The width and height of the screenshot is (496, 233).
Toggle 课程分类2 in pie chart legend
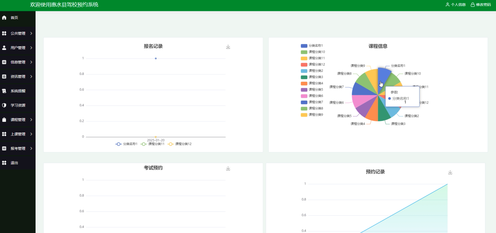pos(312,71)
